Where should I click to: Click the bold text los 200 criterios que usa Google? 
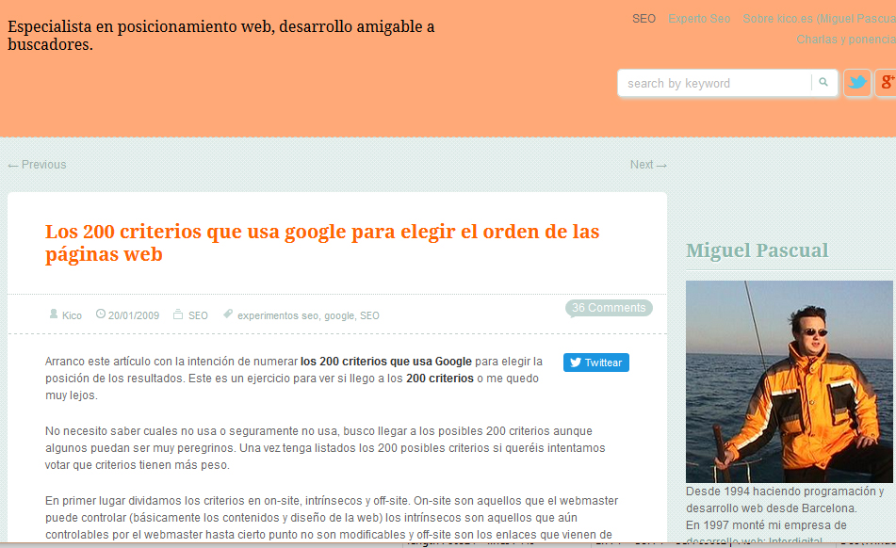[x=386, y=362]
